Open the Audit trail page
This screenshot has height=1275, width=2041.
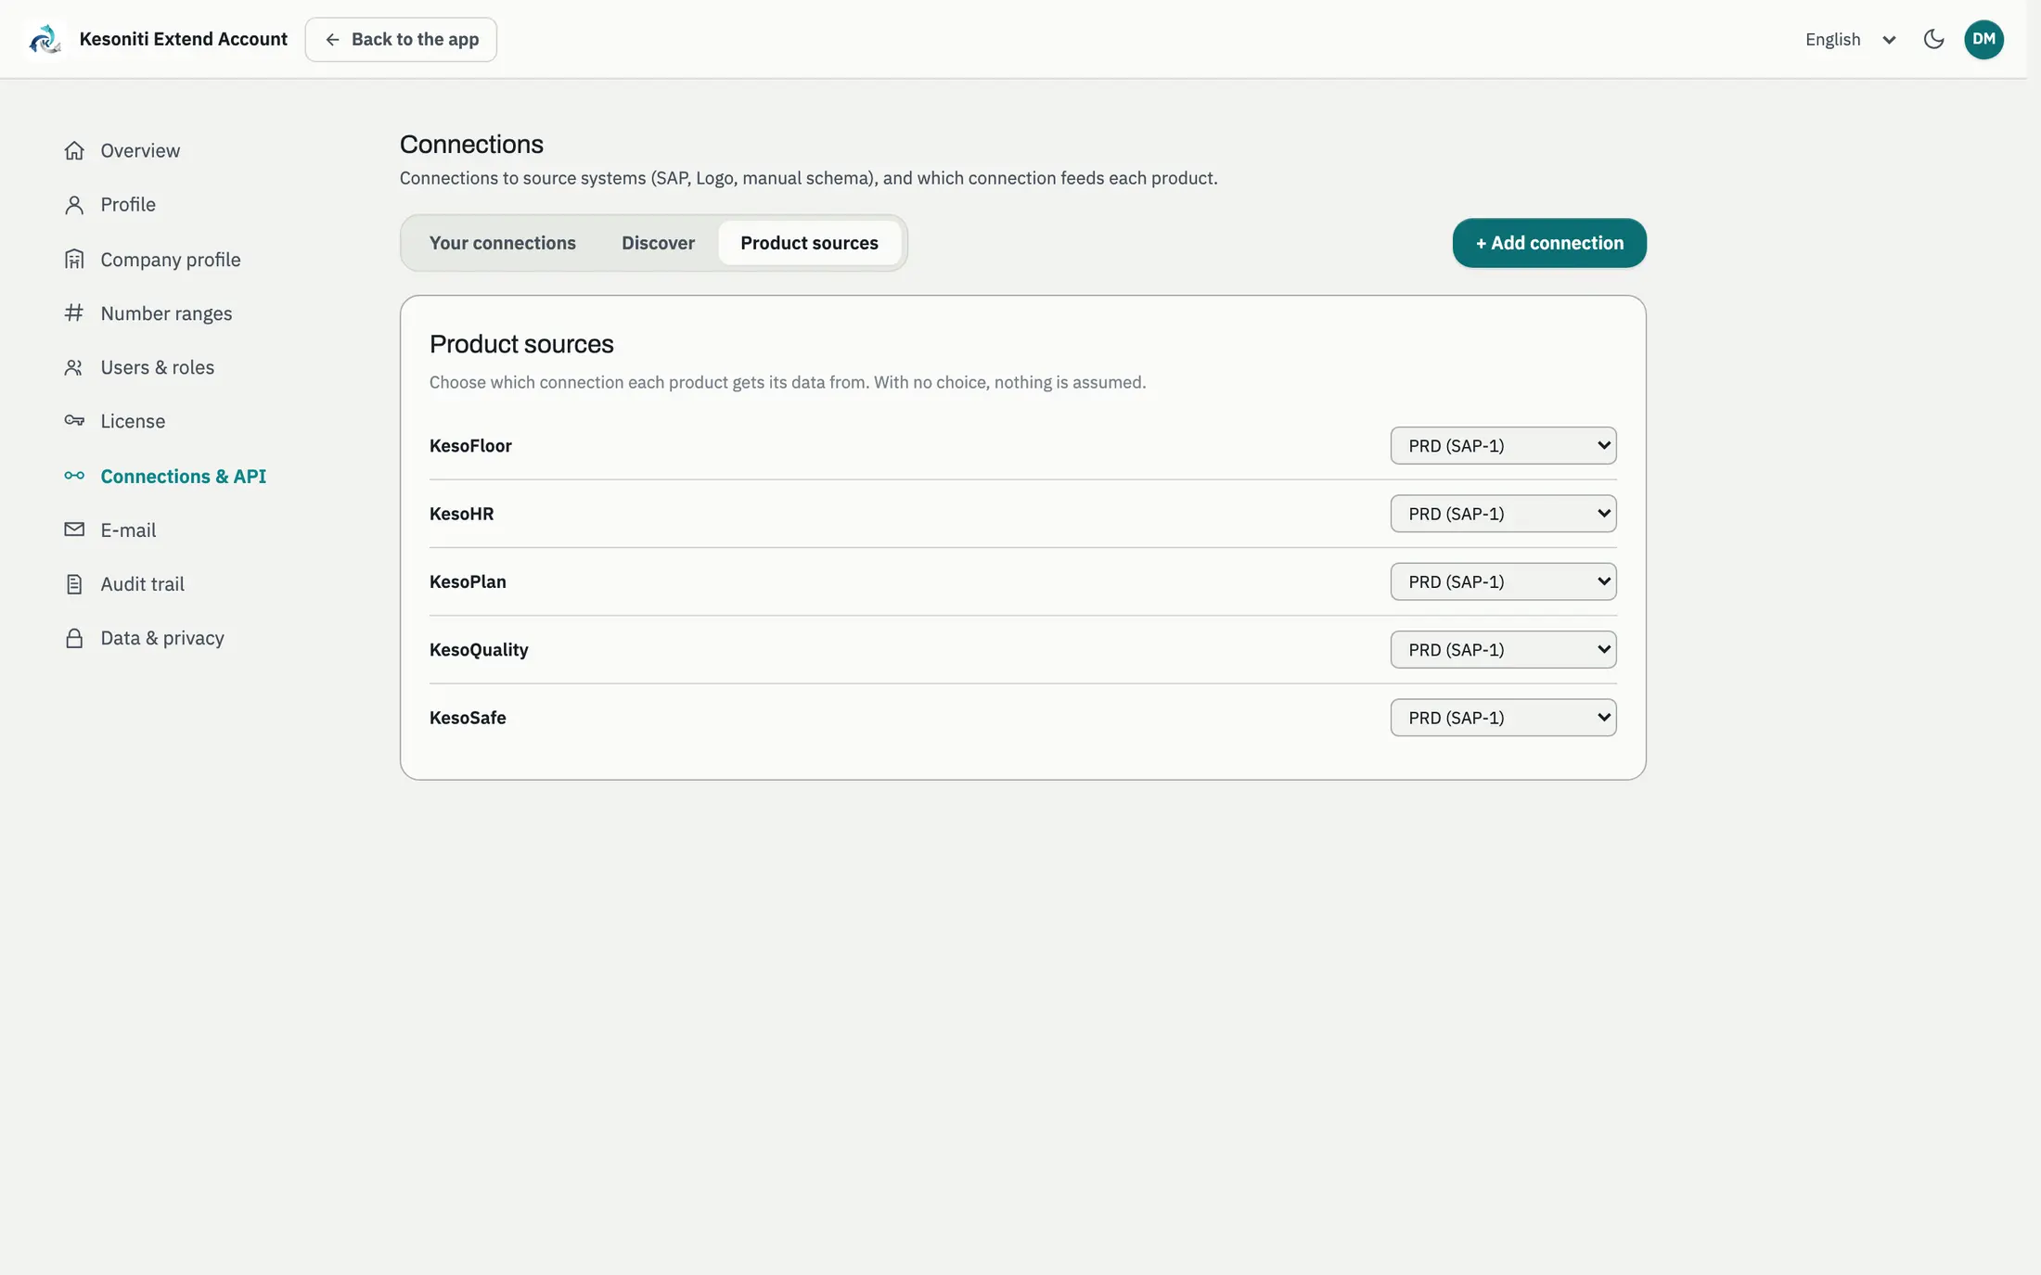tap(142, 584)
